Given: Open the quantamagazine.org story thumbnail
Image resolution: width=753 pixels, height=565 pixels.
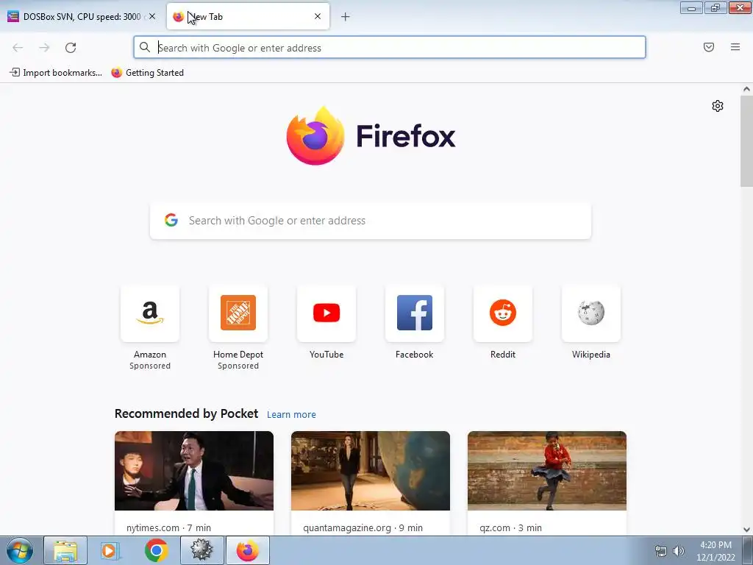Looking at the screenshot, I should [x=371, y=471].
